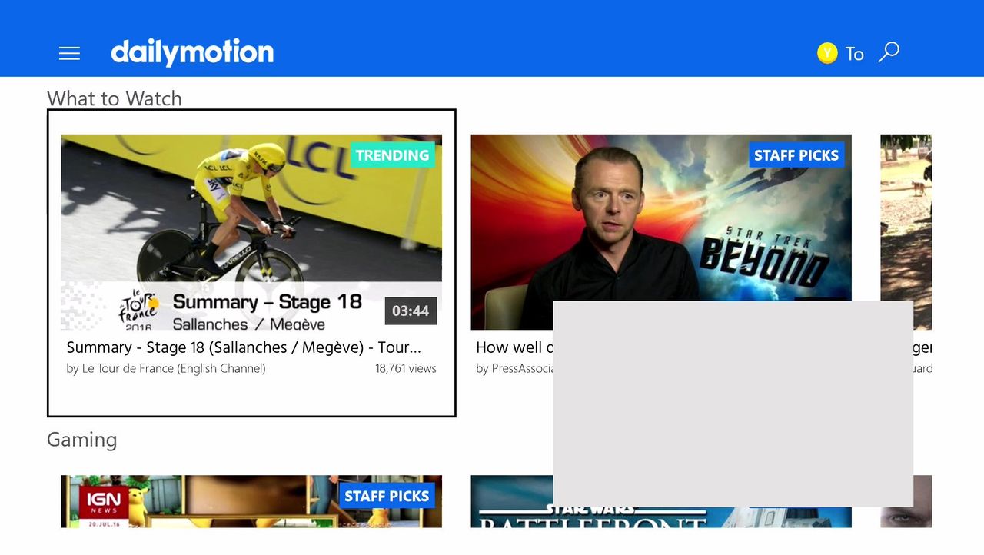Open the partially visible dog park video thumbnail
This screenshot has height=555, width=984.
tap(906, 232)
